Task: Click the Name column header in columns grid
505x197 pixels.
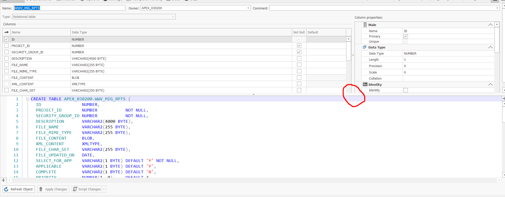Action: click(x=40, y=32)
